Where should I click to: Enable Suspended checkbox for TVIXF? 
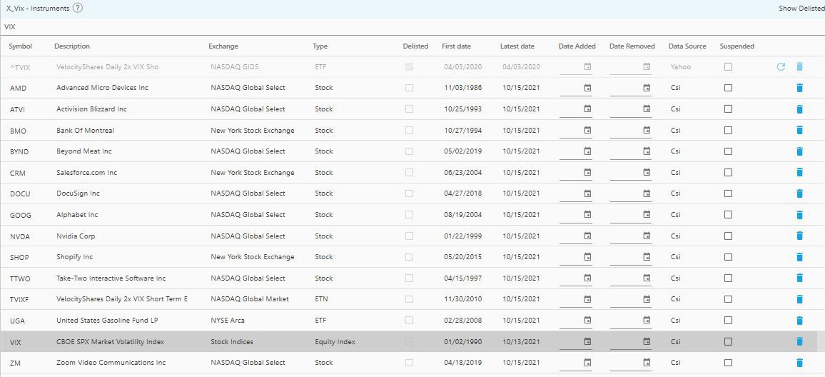point(728,299)
